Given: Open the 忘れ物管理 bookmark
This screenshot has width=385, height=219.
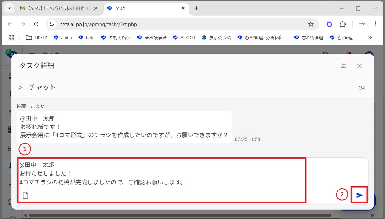Looking at the screenshot, I should click(x=309, y=38).
